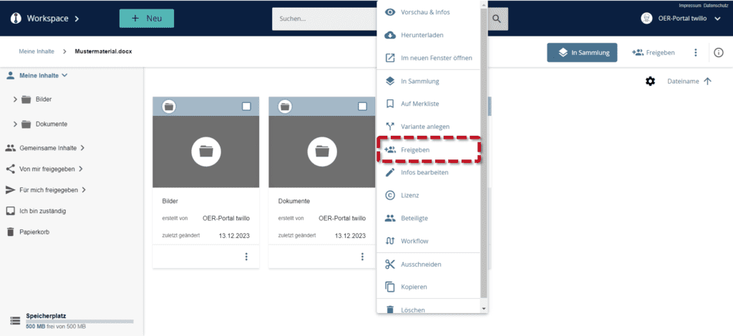Expand the Bilder folder in tree
Image resolution: width=733 pixels, height=336 pixels.
click(15, 99)
